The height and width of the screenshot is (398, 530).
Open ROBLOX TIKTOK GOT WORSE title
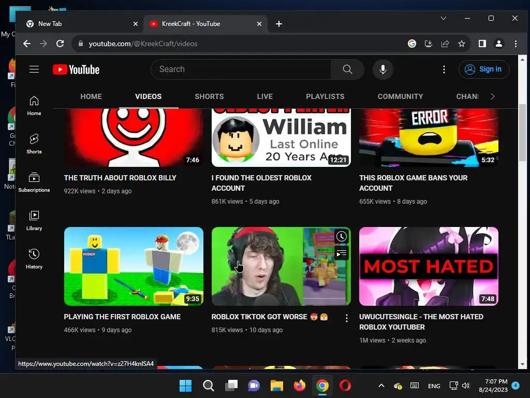point(269,317)
